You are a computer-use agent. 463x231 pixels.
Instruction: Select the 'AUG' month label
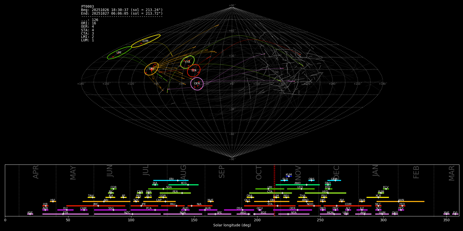click(183, 172)
